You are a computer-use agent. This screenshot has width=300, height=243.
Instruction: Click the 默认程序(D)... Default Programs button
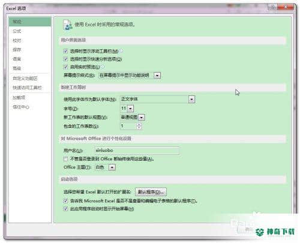coord(151,192)
